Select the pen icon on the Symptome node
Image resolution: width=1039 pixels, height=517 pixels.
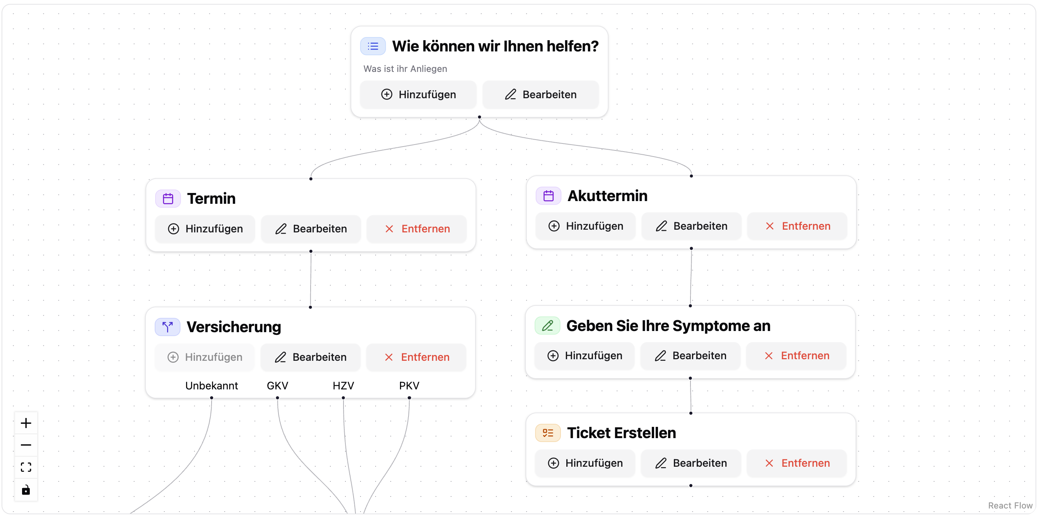(x=547, y=326)
